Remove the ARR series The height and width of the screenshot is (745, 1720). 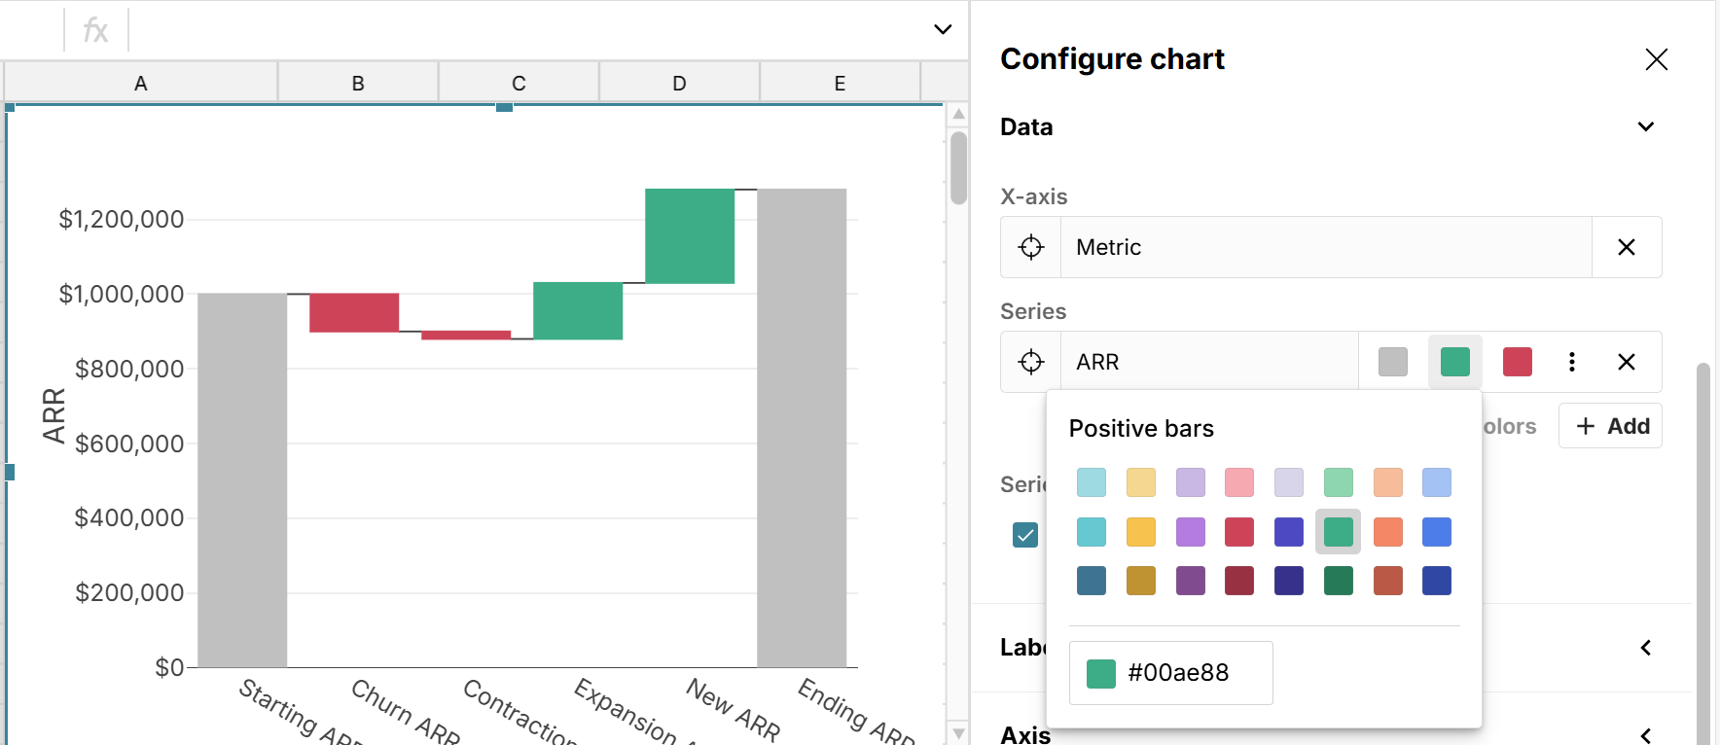pos(1626,362)
